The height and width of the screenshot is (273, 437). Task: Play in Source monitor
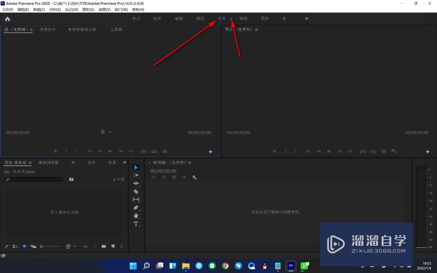(110, 151)
